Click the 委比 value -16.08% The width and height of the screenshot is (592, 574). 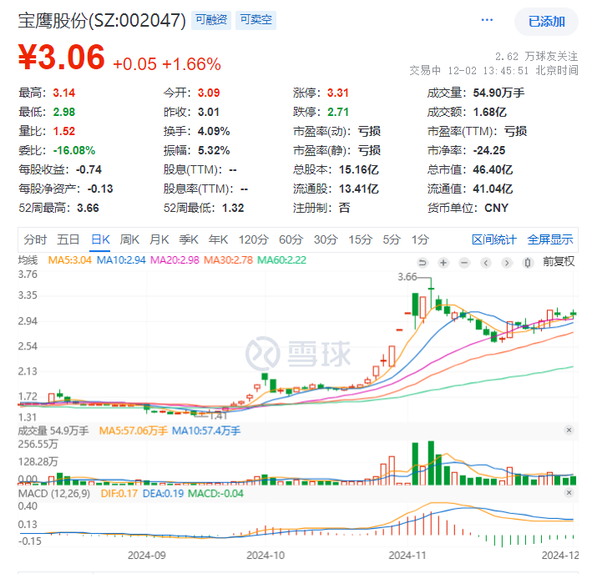74,150
